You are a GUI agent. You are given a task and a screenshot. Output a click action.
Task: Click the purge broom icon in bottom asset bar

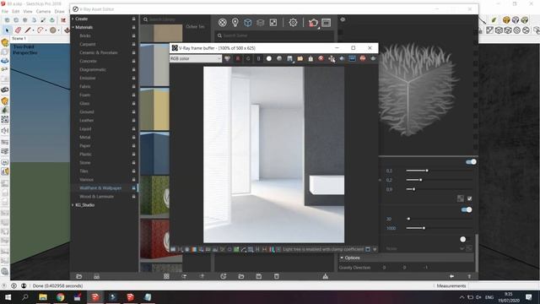[325, 276]
